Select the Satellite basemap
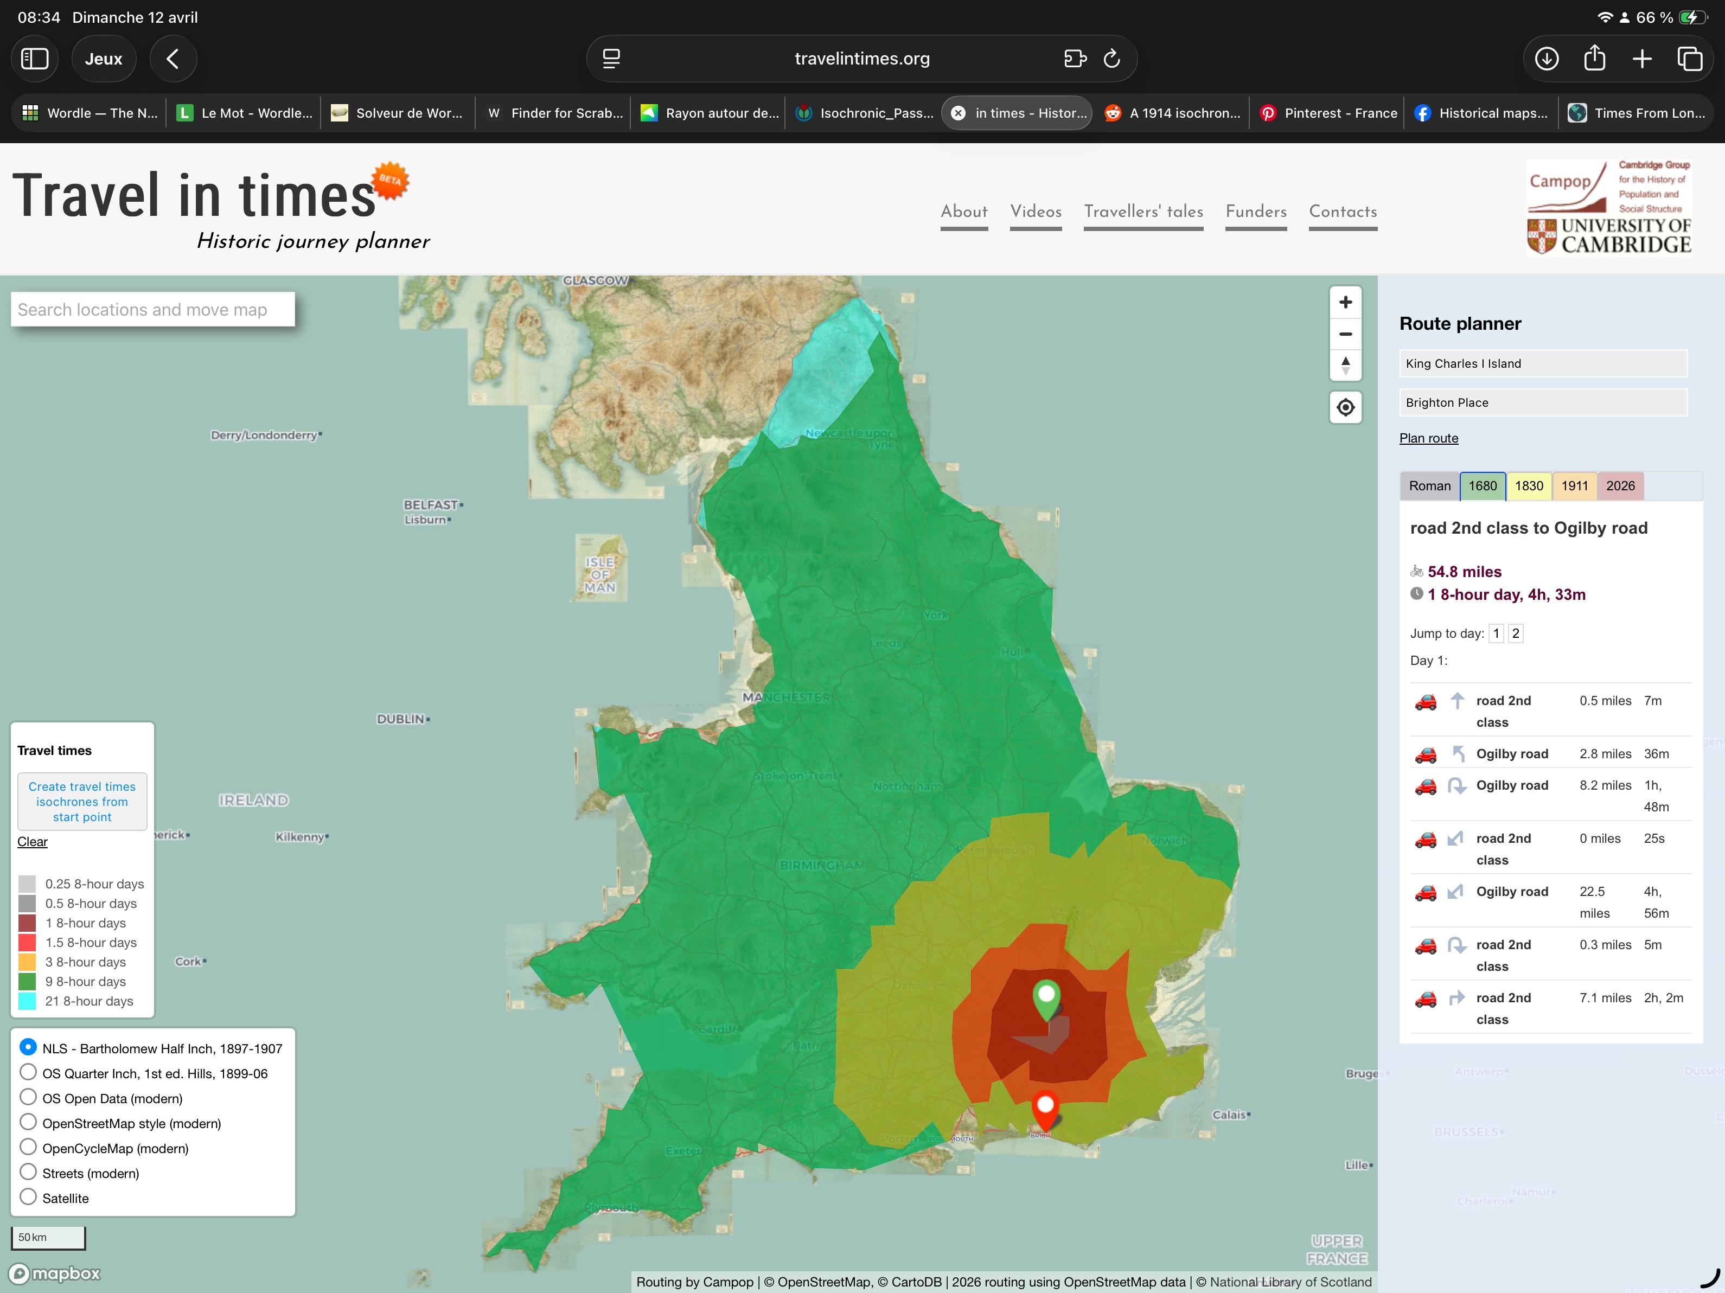Screen dimensions: 1725x1293 coord(28,1197)
